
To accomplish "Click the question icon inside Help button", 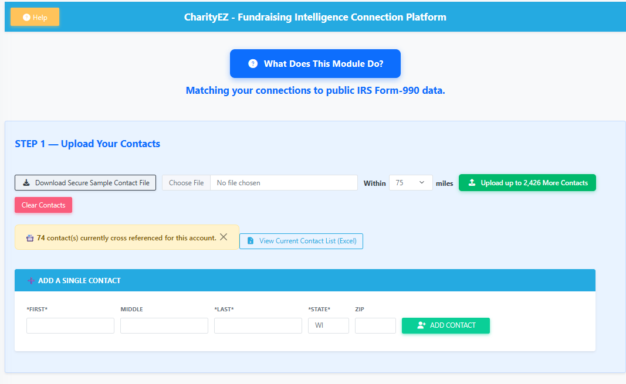I will click(27, 17).
